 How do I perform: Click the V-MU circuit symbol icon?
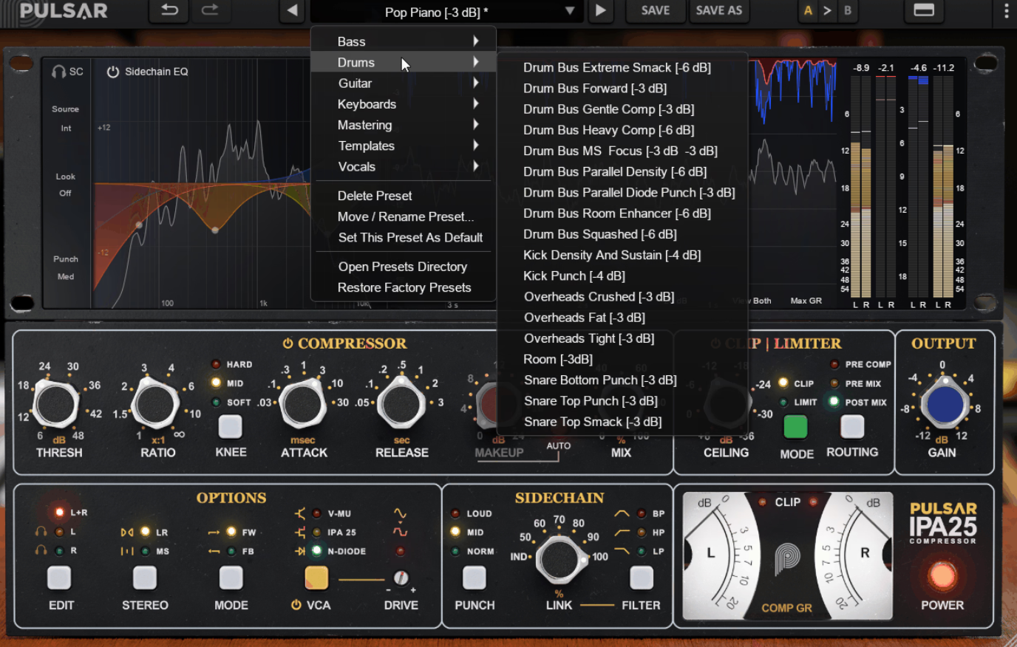click(x=300, y=513)
